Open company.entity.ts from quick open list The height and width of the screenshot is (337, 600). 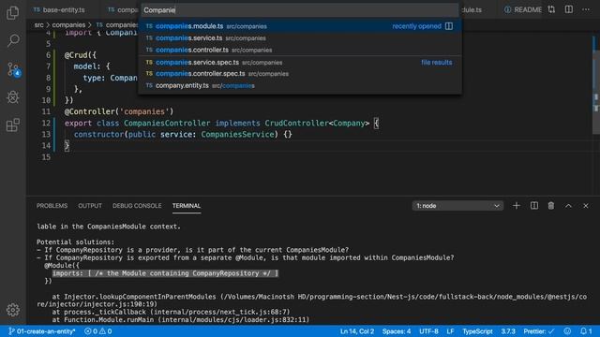[x=300, y=85]
